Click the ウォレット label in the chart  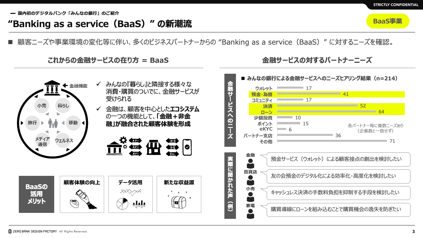264,88
